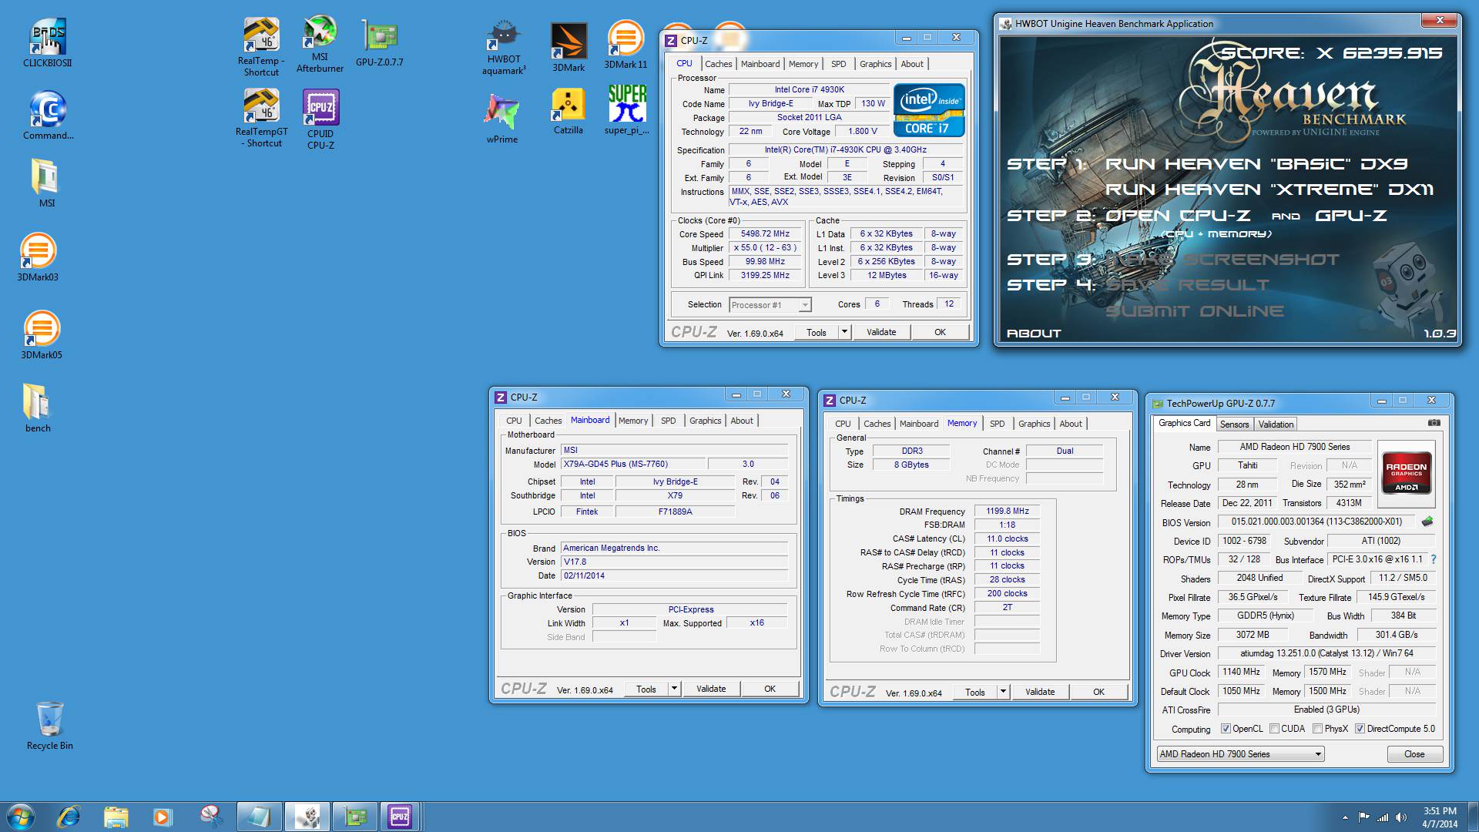
Task: Open the Graphics tab in CPU-Z Mainboard window
Action: 705,421
